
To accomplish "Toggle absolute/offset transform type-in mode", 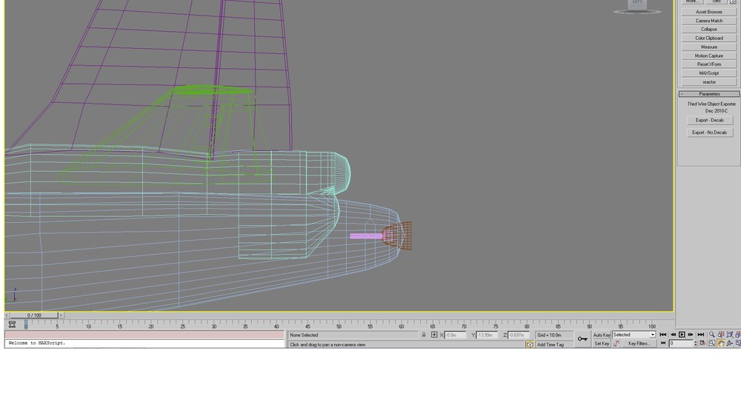I will tap(433, 335).
